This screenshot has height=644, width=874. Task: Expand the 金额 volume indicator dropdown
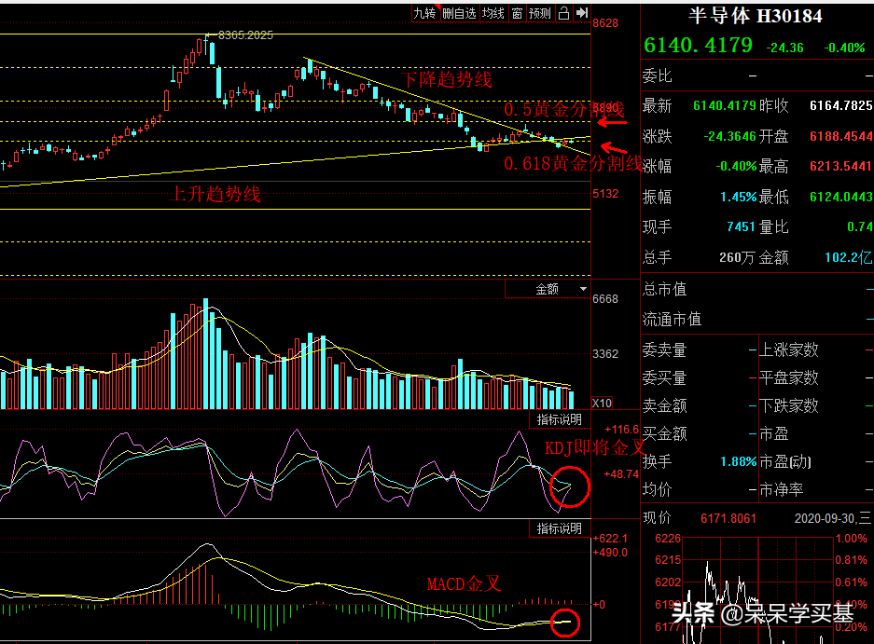[548, 289]
